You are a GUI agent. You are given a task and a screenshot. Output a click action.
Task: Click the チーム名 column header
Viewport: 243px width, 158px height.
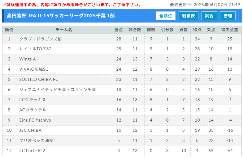64,30
